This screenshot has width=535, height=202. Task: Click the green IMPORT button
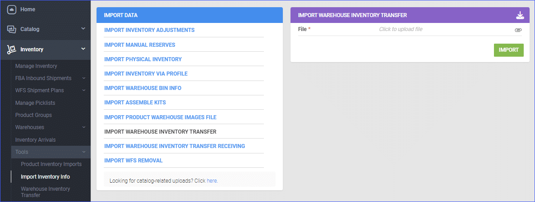[x=509, y=50]
